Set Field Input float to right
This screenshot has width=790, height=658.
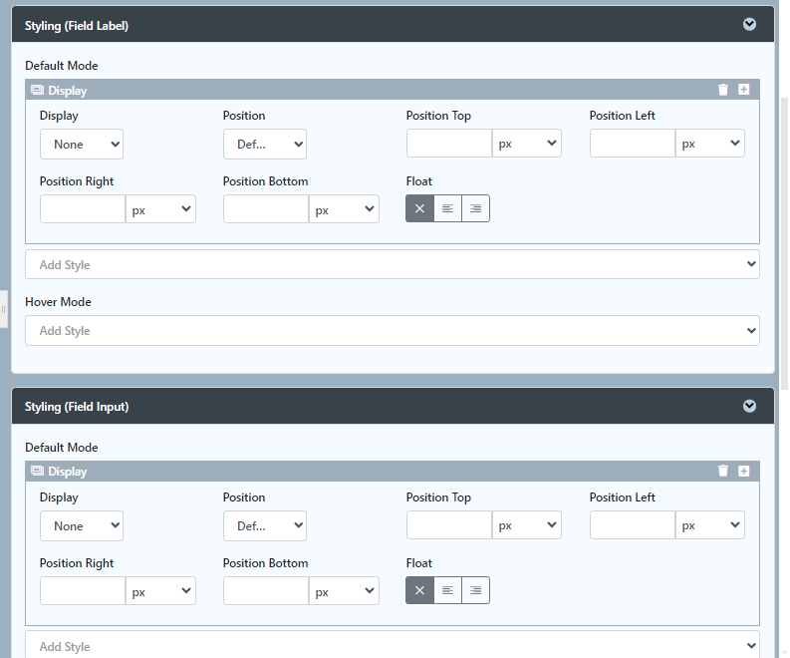click(475, 590)
